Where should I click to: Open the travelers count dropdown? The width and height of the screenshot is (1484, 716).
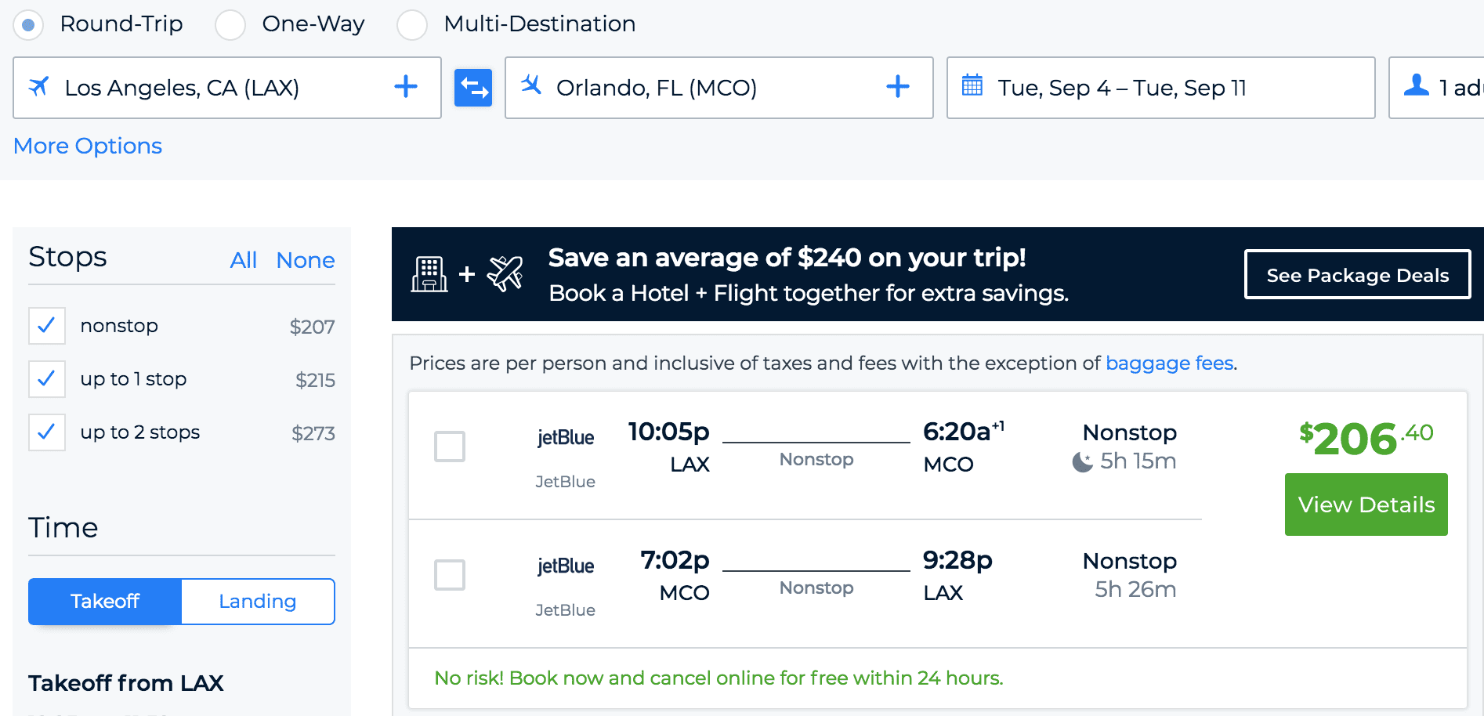(1437, 88)
